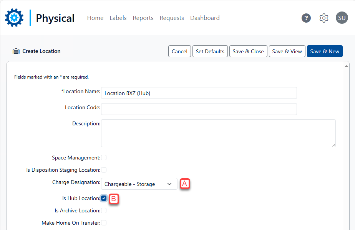
Task: Click into the Location Code field
Action: tap(199, 109)
